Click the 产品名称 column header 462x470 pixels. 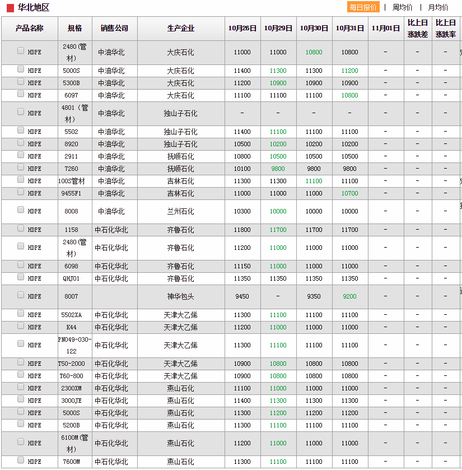pyautogui.click(x=29, y=29)
